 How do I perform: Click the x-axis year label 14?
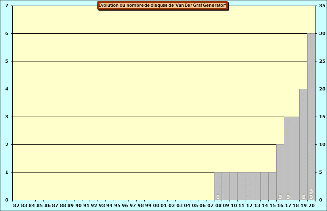point(265,205)
